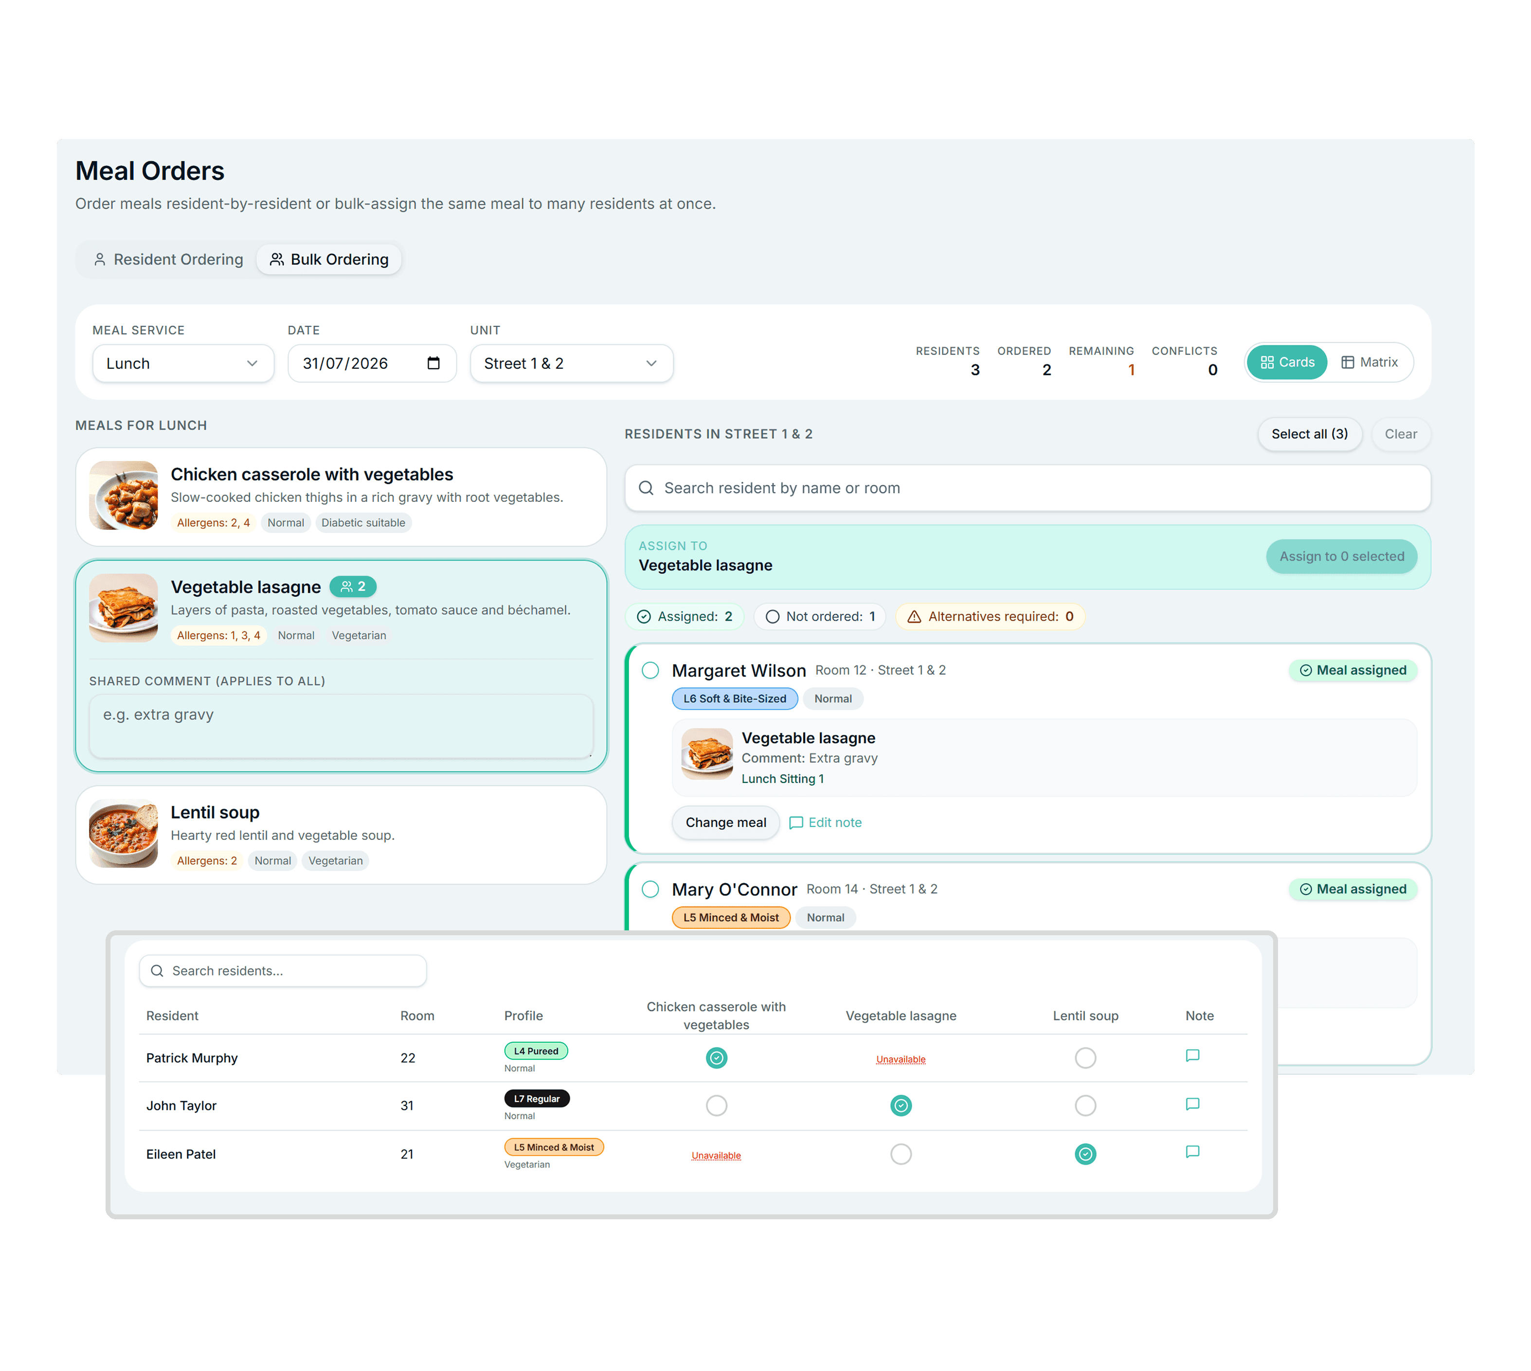Select Lentil soup for Patrick Murphy
The image size is (1531, 1371).
tap(1085, 1058)
